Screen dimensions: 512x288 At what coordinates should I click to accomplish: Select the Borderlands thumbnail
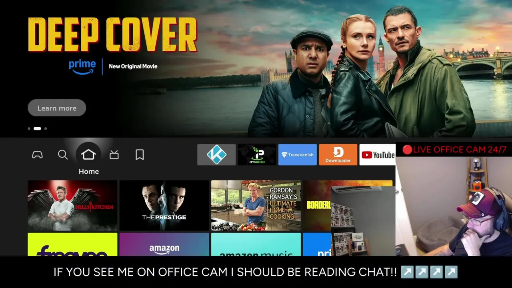click(x=317, y=205)
